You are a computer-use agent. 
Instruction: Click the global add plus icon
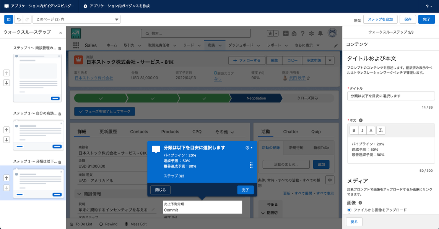tap(286, 34)
